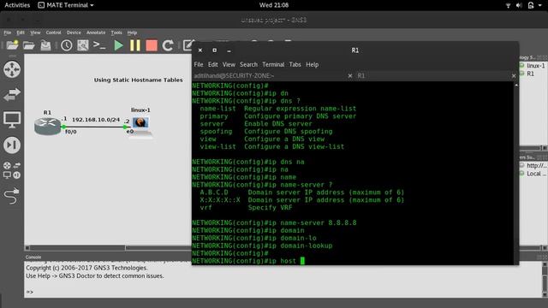Open the system power menu icon
The height and width of the screenshot is (308, 548).
[x=534, y=5]
